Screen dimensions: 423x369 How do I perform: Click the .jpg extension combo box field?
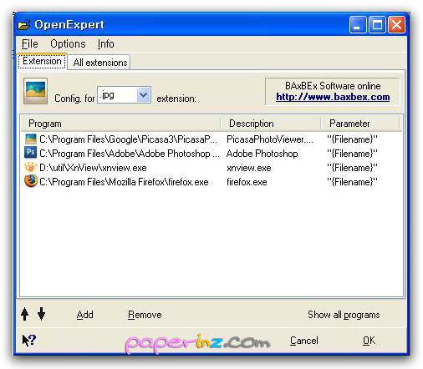click(x=124, y=95)
